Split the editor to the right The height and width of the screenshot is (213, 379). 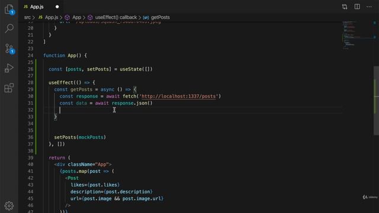pos(357,7)
